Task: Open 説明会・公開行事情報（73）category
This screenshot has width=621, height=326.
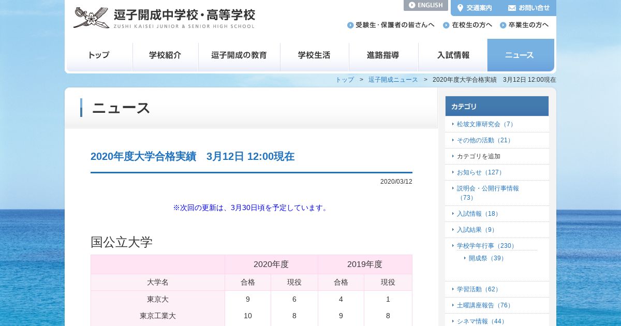Action: pos(488,193)
